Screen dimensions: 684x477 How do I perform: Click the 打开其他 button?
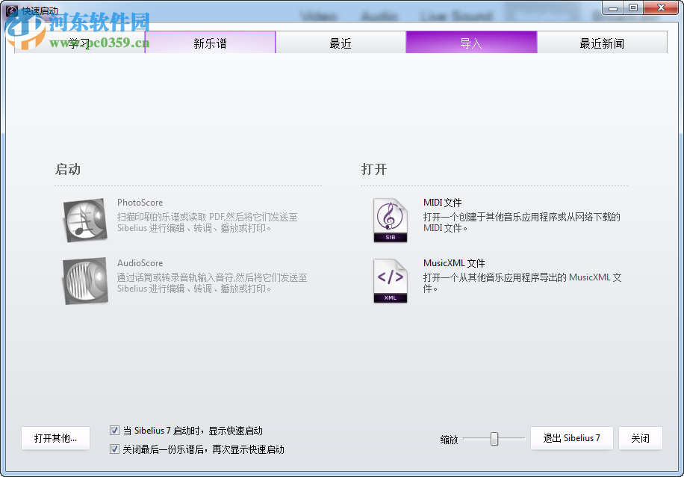[x=55, y=438]
